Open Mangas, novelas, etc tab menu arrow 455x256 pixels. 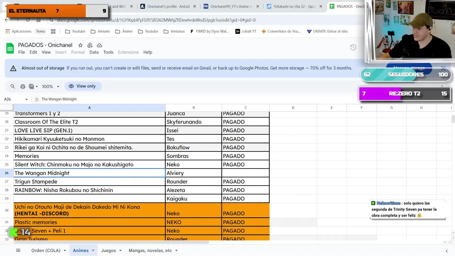coord(176,250)
